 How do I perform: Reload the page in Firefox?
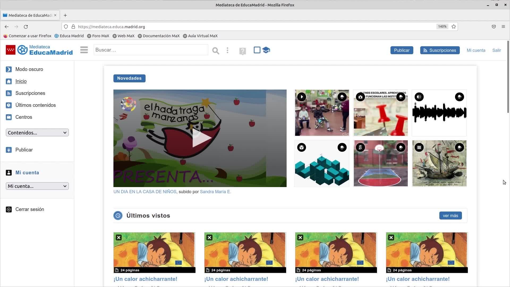(x=26, y=27)
